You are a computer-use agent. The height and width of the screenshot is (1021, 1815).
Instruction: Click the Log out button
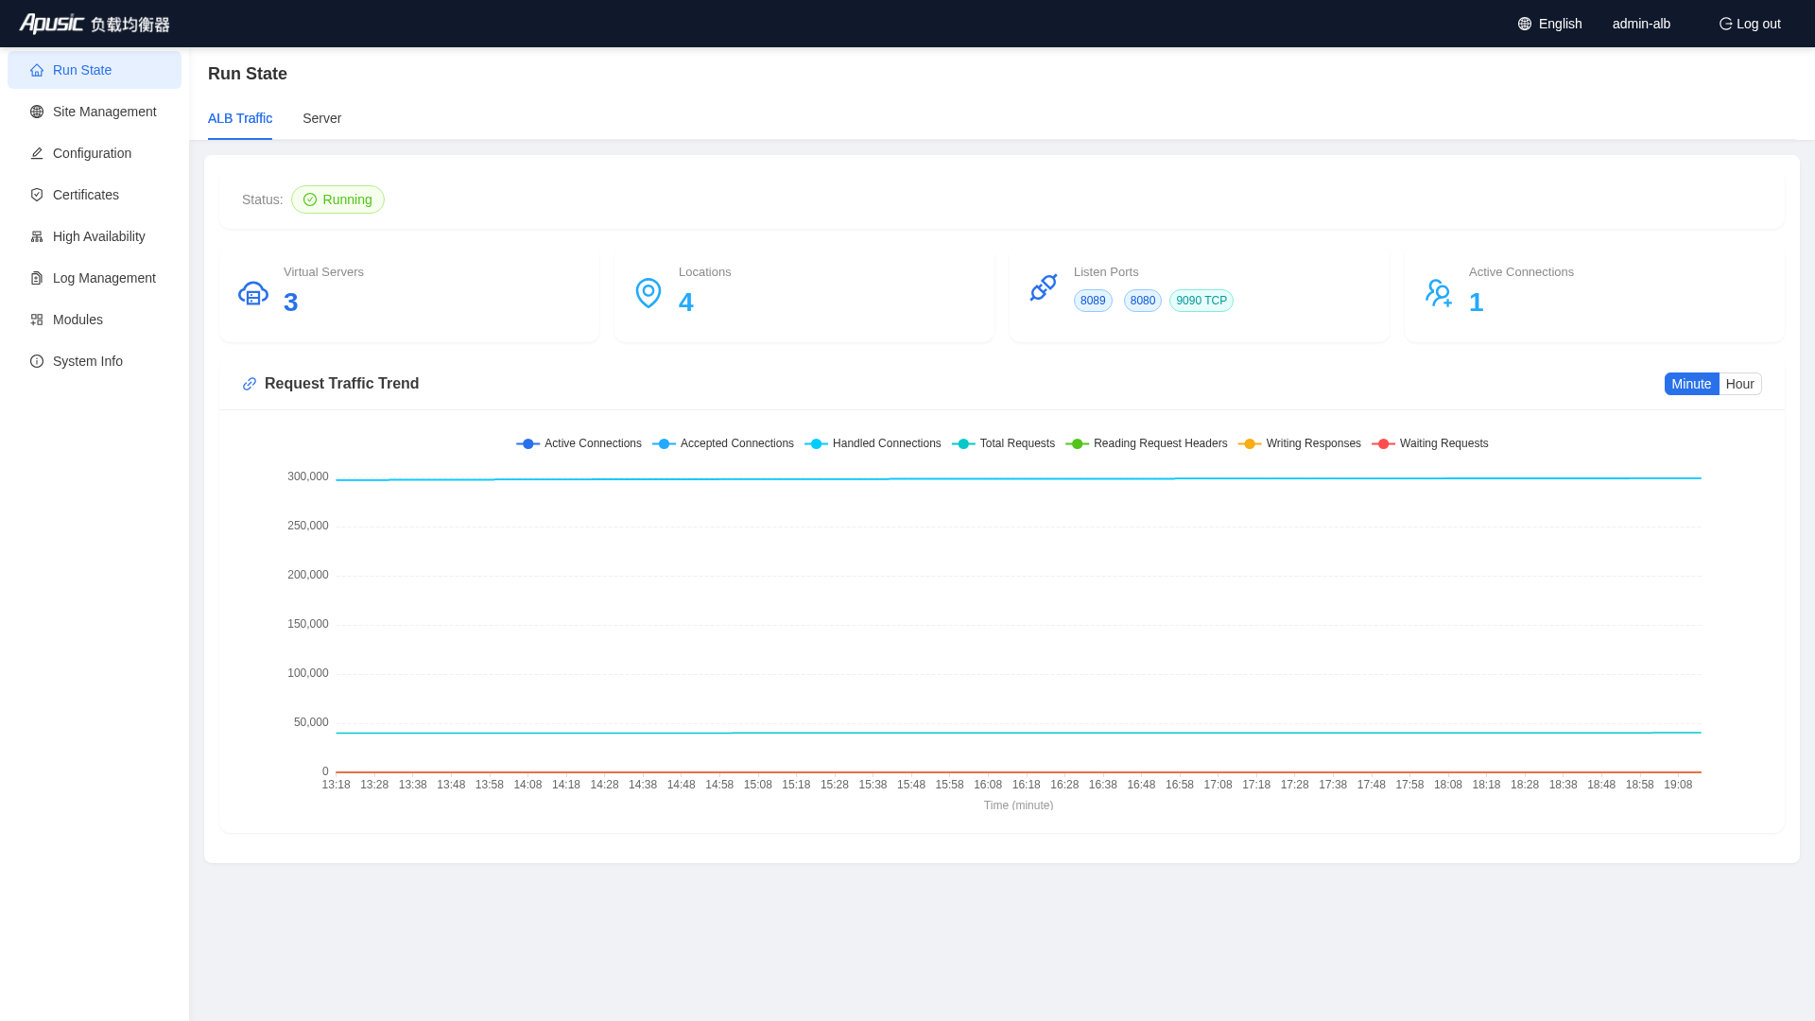pos(1749,24)
